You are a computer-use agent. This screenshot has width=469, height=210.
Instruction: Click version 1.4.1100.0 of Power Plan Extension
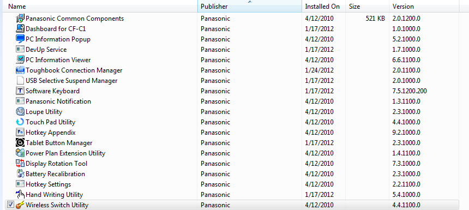coord(406,153)
